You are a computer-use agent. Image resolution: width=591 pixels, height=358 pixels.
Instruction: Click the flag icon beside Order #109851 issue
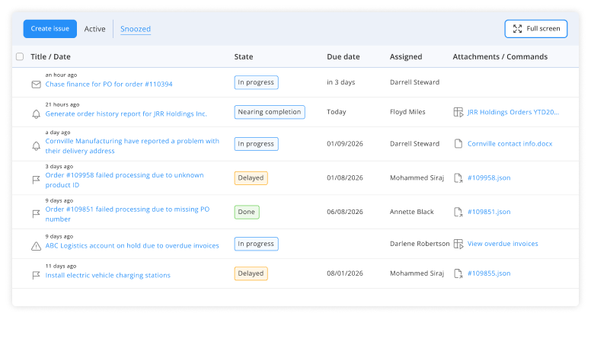[x=37, y=214]
